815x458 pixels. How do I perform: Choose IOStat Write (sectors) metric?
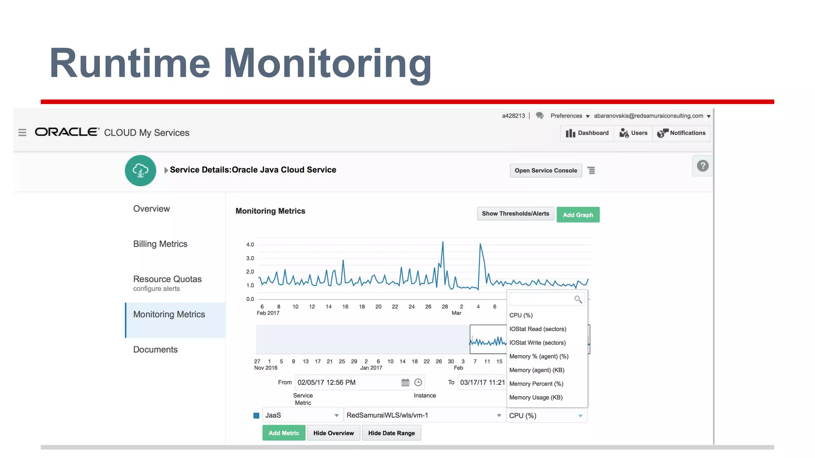(547, 343)
